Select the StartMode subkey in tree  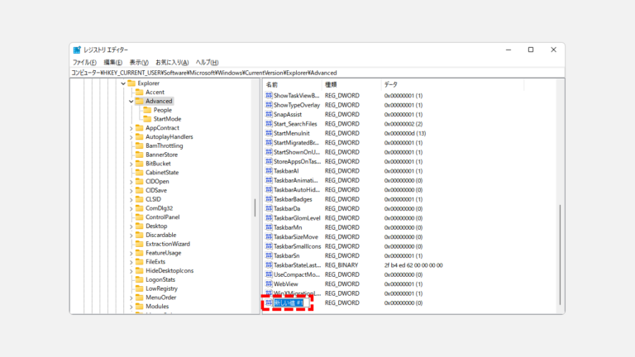(167, 119)
